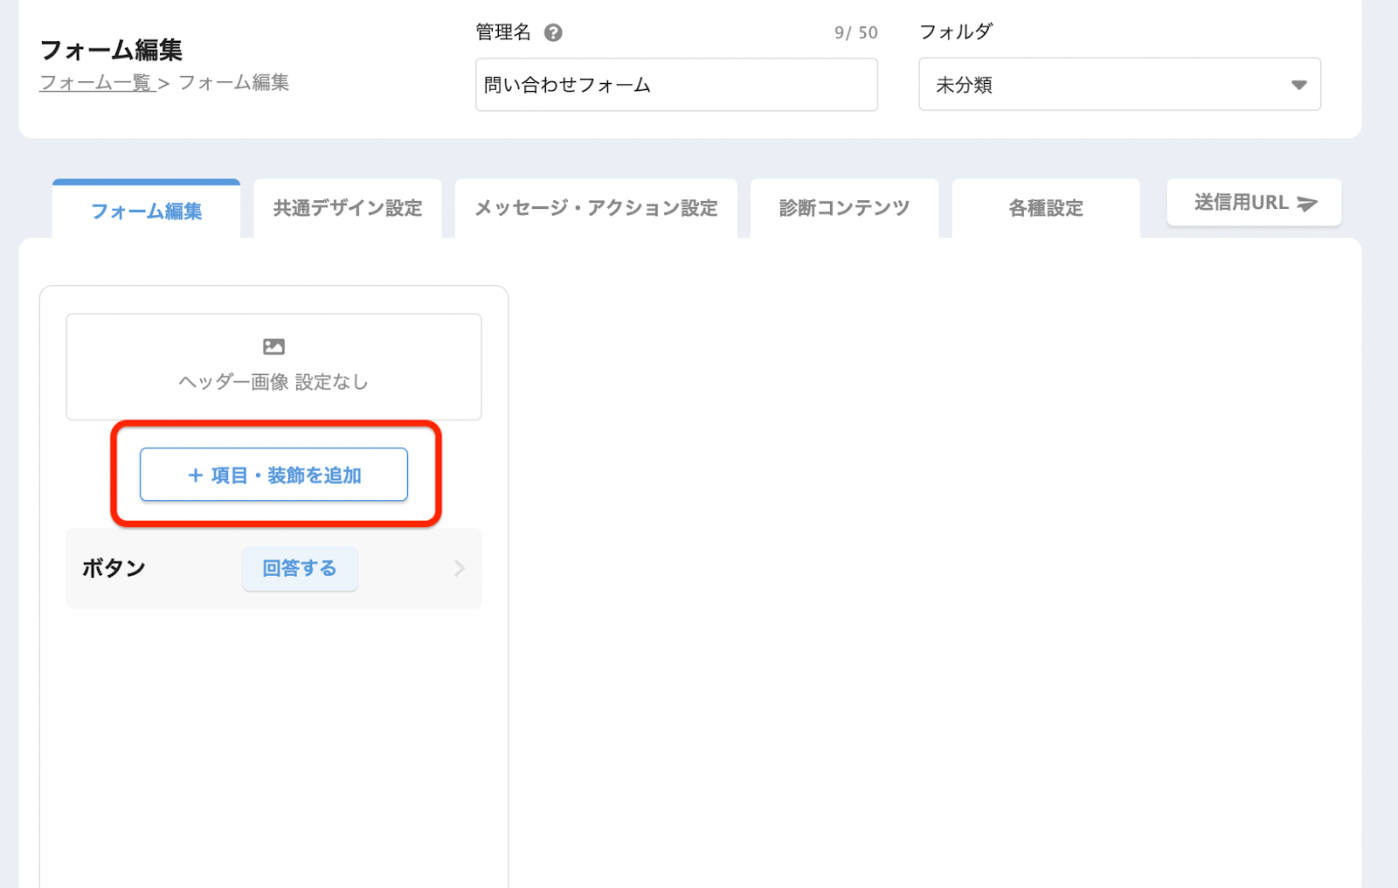Viewport: 1398px width, 888px height.
Task: Click the フォルダ dropdown arrow
Action: pos(1298,86)
